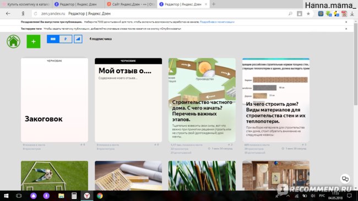
Task: Create a new publication with green plus
Action: coord(34,41)
